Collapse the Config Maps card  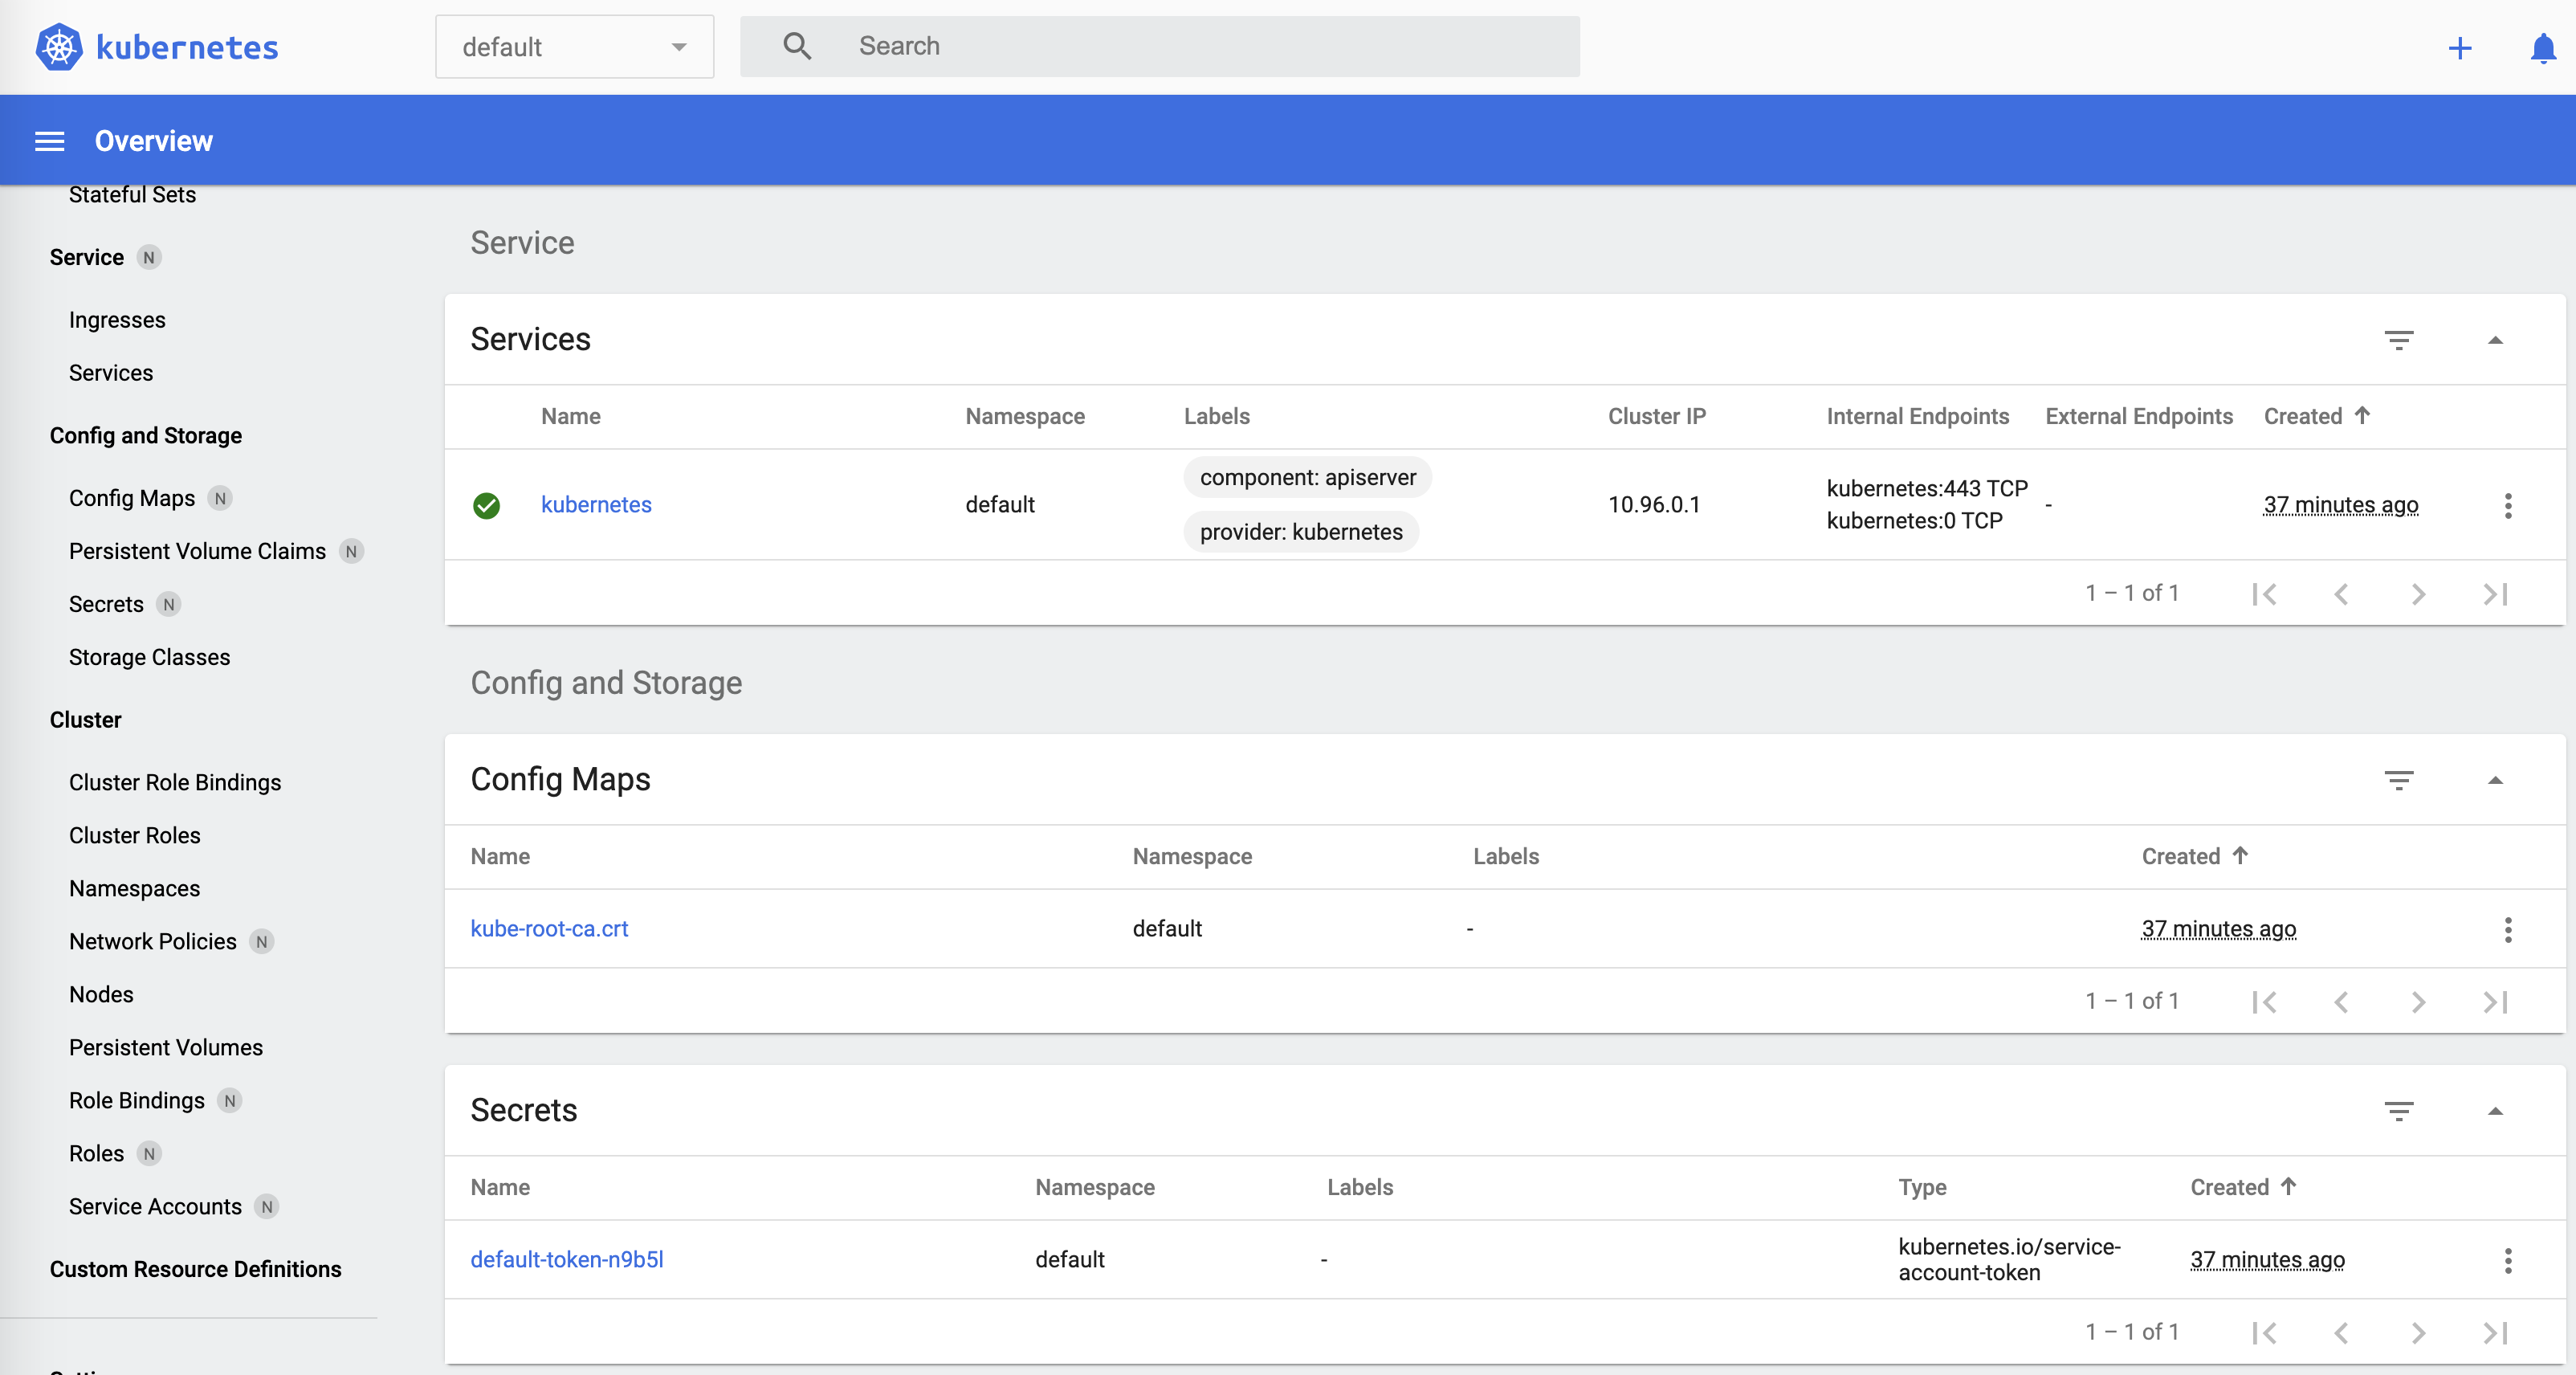[2495, 780]
